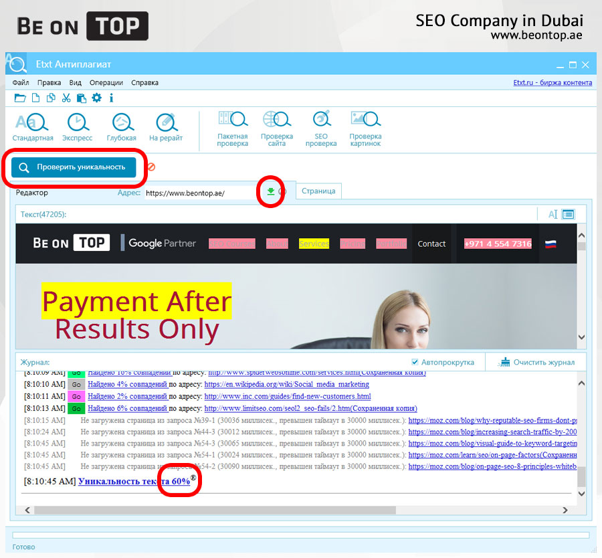Viewport: 602px width, 558px height.
Task: Open the Уникальность текста 60% result link
Action: pos(134,481)
